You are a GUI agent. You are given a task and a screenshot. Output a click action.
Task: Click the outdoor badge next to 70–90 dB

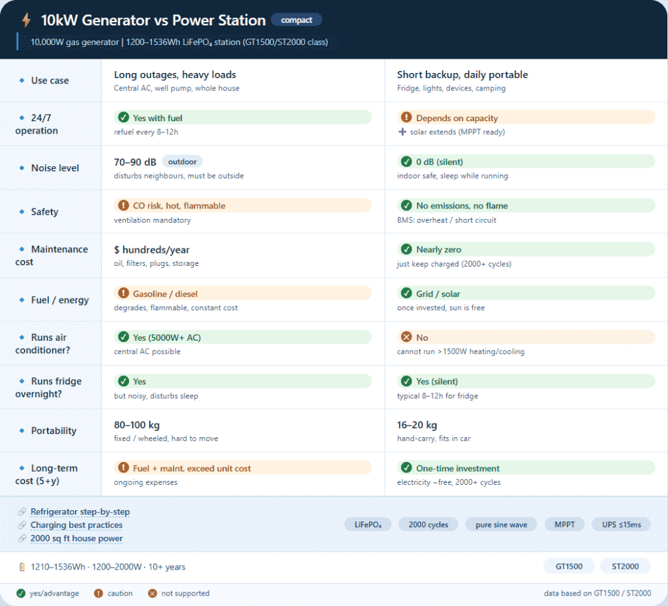pos(182,162)
